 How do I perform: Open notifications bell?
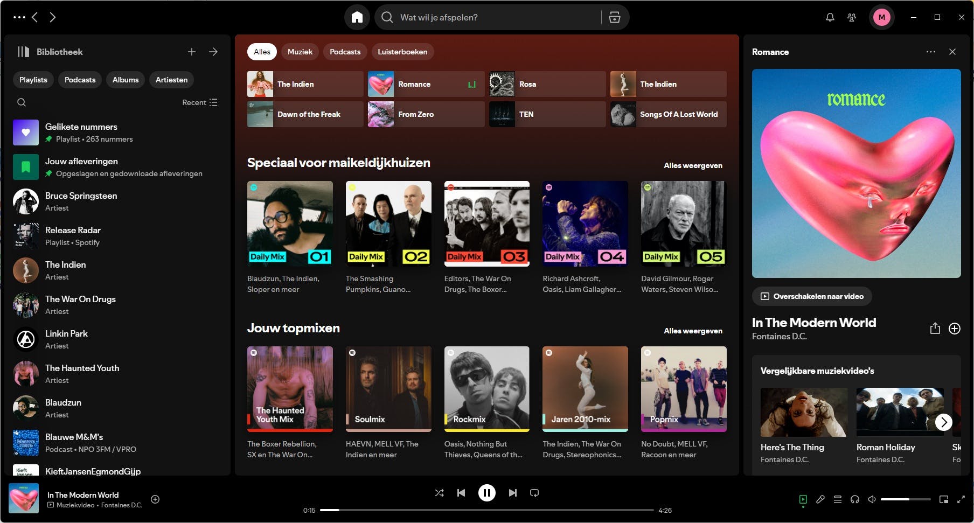coord(830,17)
